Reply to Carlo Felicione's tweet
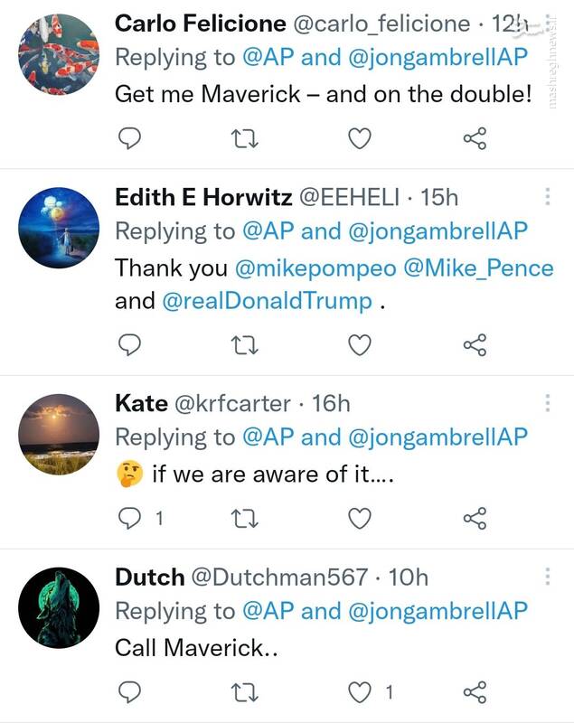This screenshot has width=574, height=723. click(x=130, y=138)
